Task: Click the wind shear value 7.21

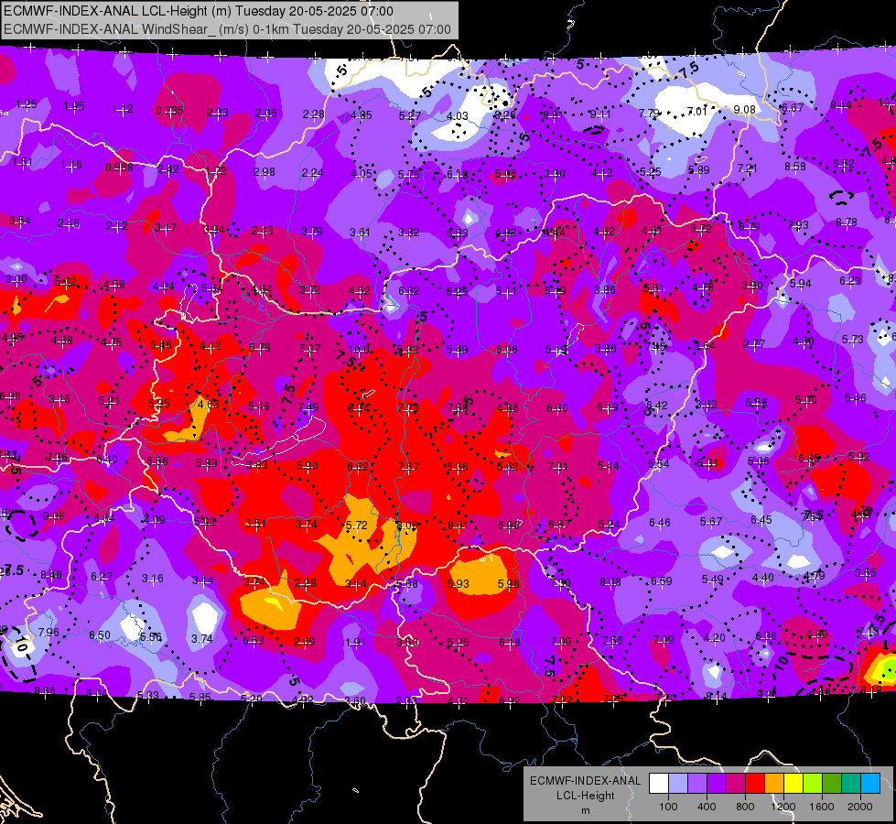Action: pos(748,168)
